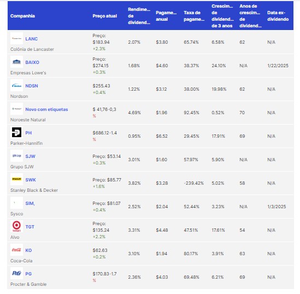
Task: Select the $183.94 price value
Action: coord(101,42)
